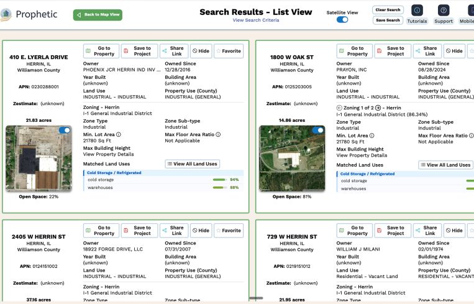Click Save Search button

pos(388,21)
